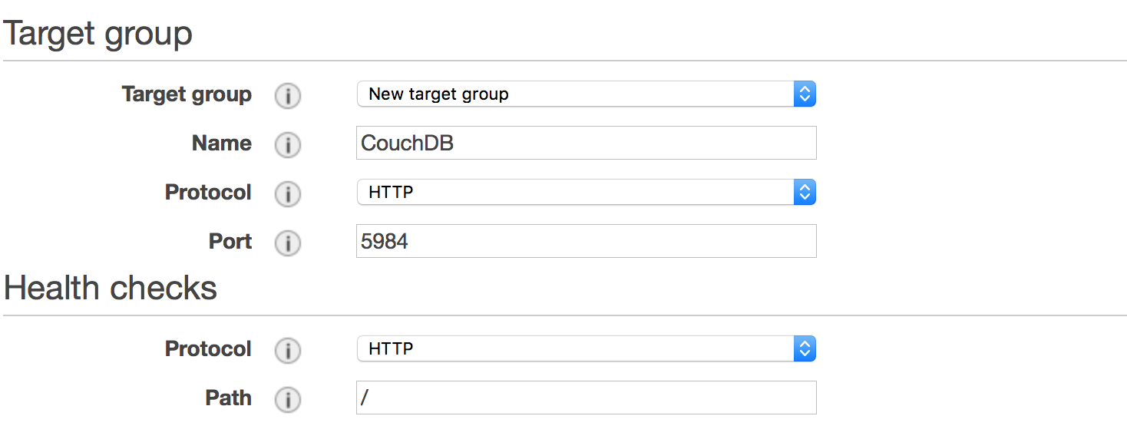This screenshot has width=1127, height=439.
Task: Click the Name label text
Action: 221,144
